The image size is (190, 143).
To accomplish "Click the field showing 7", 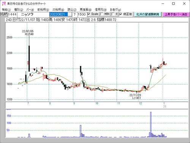I will (x=74, y=14).
